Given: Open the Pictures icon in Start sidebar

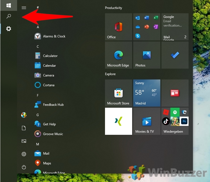Looking at the screenshot, I should [24, 141].
